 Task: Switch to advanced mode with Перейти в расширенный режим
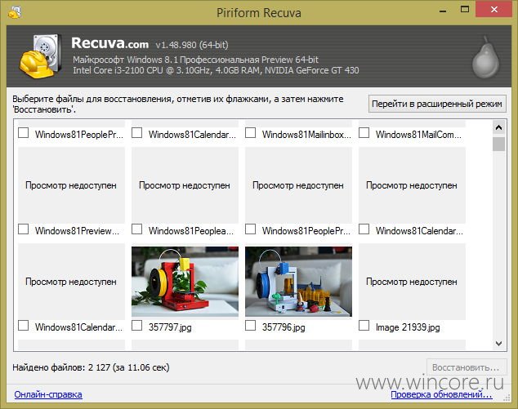point(437,104)
